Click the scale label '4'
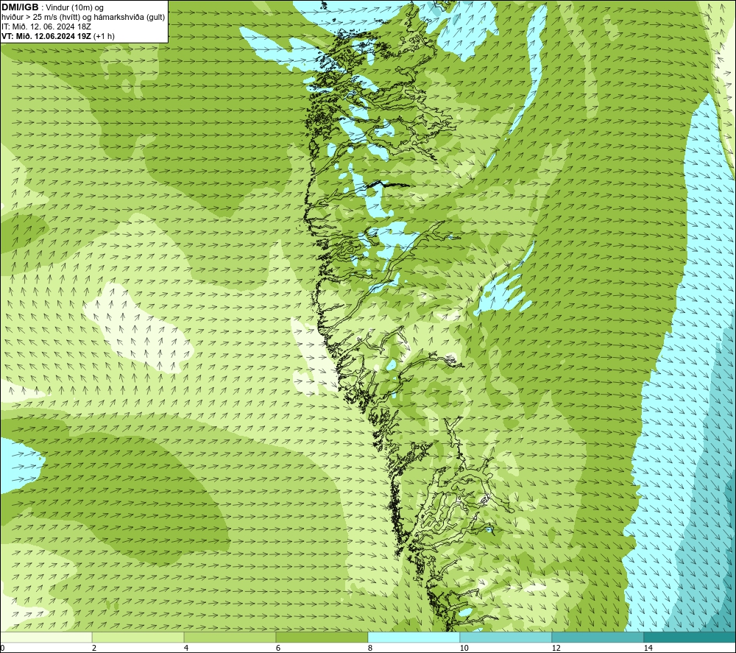736x653 pixels. (x=186, y=648)
